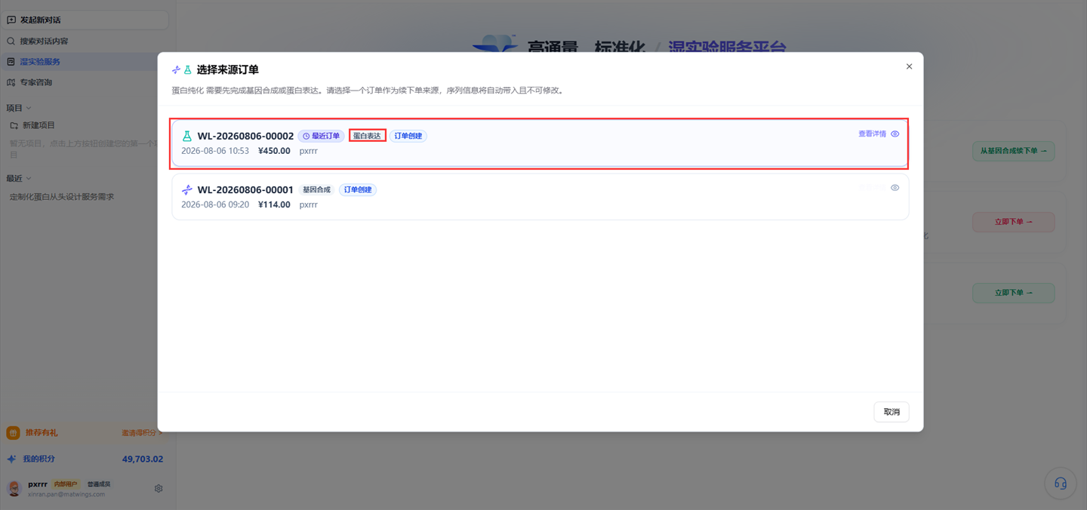1087x510 pixels.
Task: Open 专家咨询 in the sidebar
Action: [36, 82]
